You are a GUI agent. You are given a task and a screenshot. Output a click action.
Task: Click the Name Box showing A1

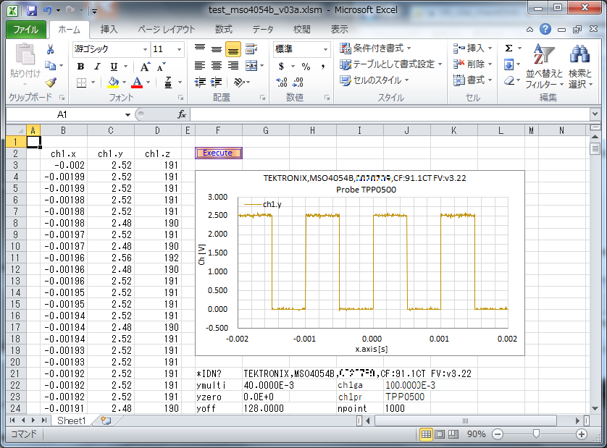(62, 114)
